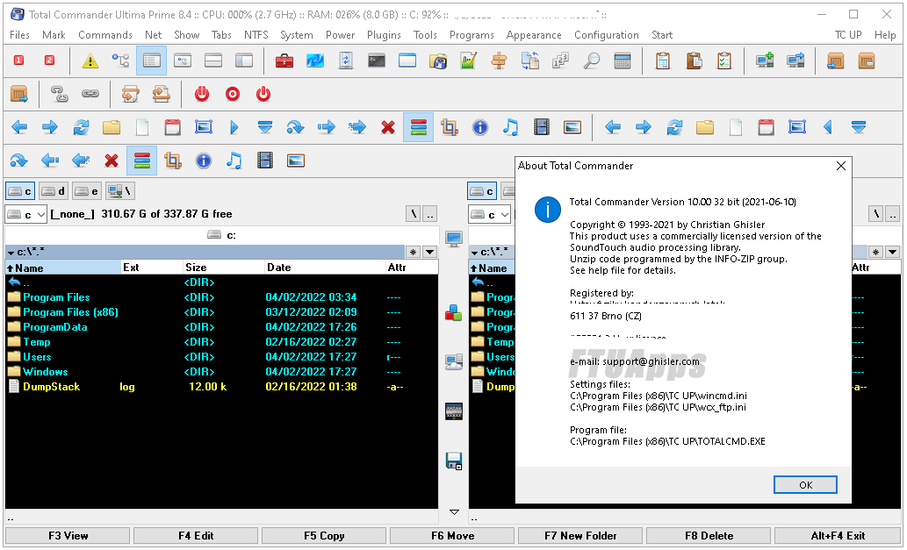Click the floppy disk icon in middle bar

point(454,461)
